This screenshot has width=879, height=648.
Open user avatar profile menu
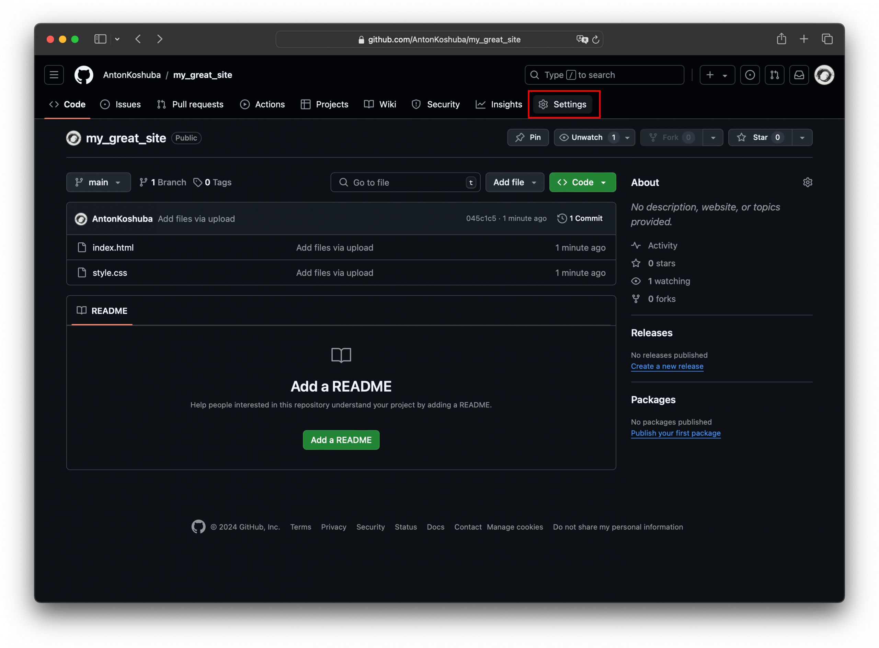click(x=824, y=75)
